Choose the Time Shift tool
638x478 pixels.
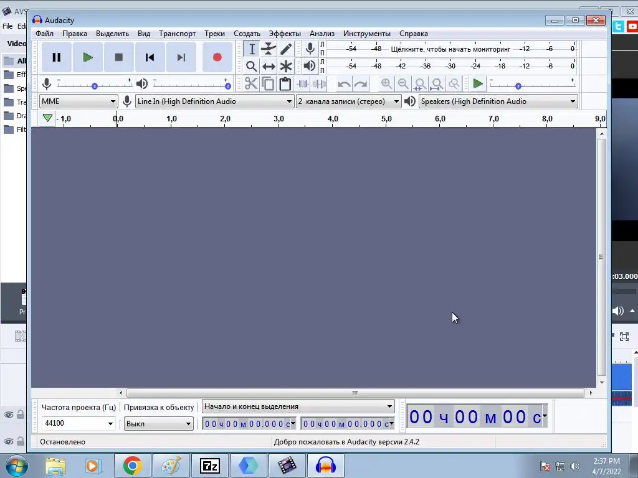pos(269,66)
